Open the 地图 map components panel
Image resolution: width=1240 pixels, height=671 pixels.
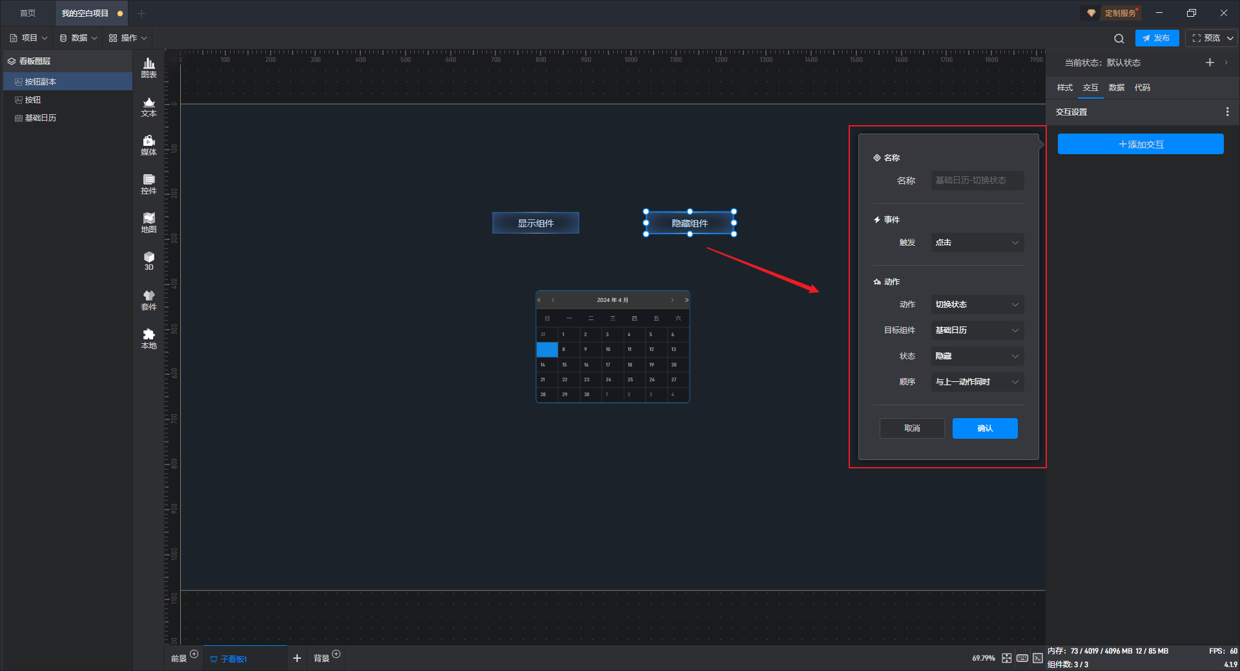149,223
